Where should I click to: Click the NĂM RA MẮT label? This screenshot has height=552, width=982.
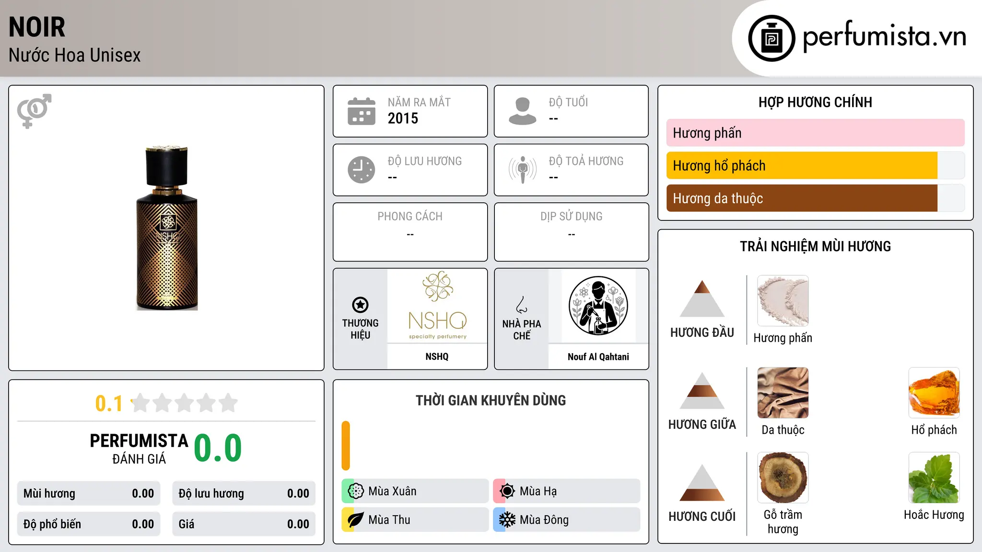pos(419,102)
